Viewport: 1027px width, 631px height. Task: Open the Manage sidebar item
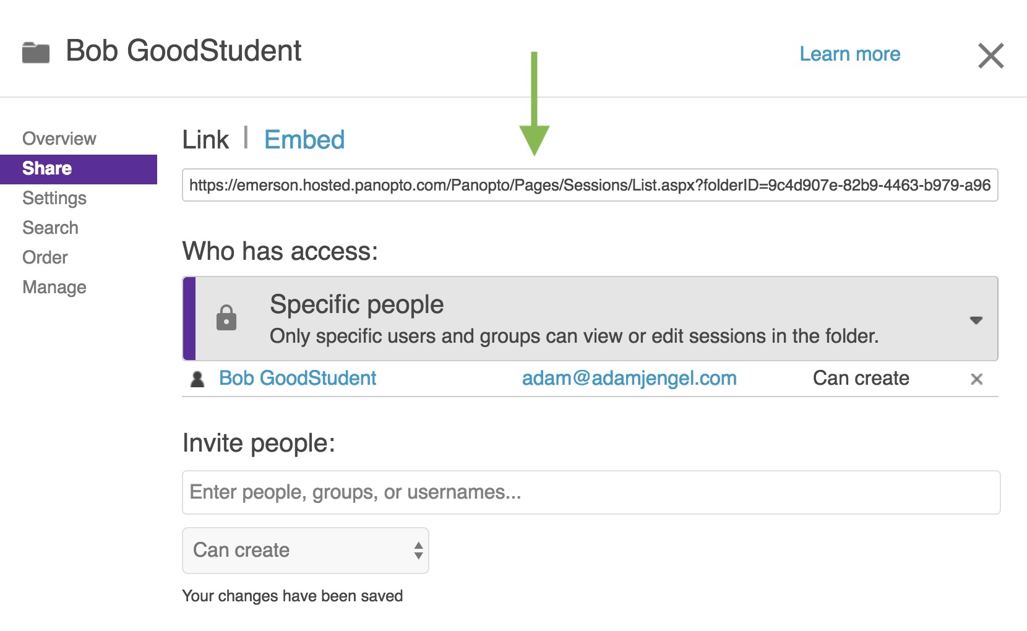coord(54,287)
